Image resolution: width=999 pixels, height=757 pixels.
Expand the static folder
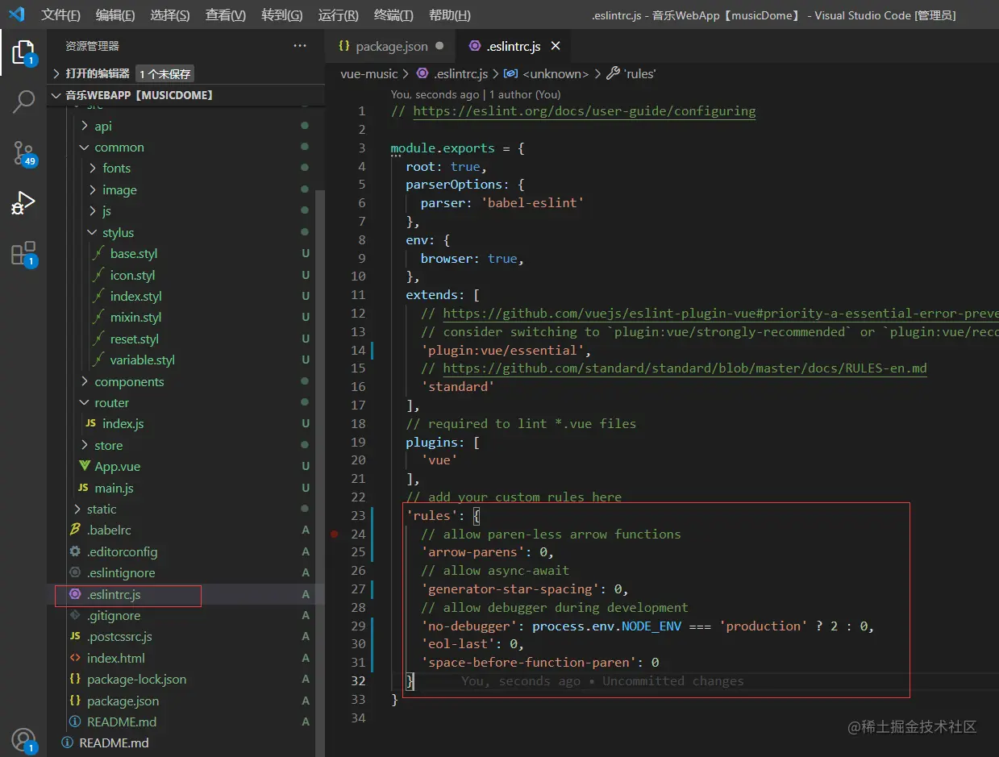point(102,509)
